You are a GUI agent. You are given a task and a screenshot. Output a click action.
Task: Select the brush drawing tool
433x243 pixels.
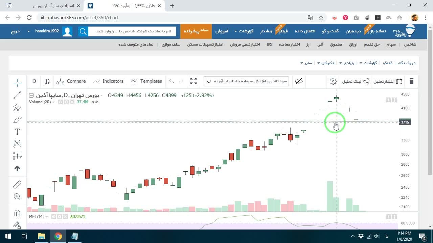[x=17, y=120]
